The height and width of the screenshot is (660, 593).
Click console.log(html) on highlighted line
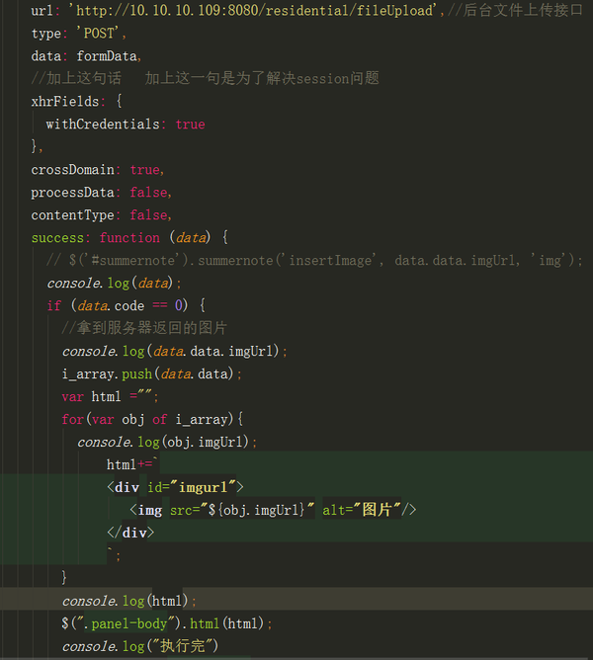point(128,601)
